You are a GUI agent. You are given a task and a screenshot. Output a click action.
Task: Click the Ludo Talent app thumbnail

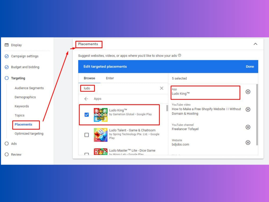click(x=101, y=135)
